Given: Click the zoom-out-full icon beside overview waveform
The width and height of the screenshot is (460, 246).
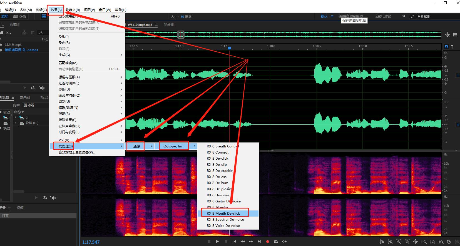Looking at the screenshot, I should coord(447,35).
